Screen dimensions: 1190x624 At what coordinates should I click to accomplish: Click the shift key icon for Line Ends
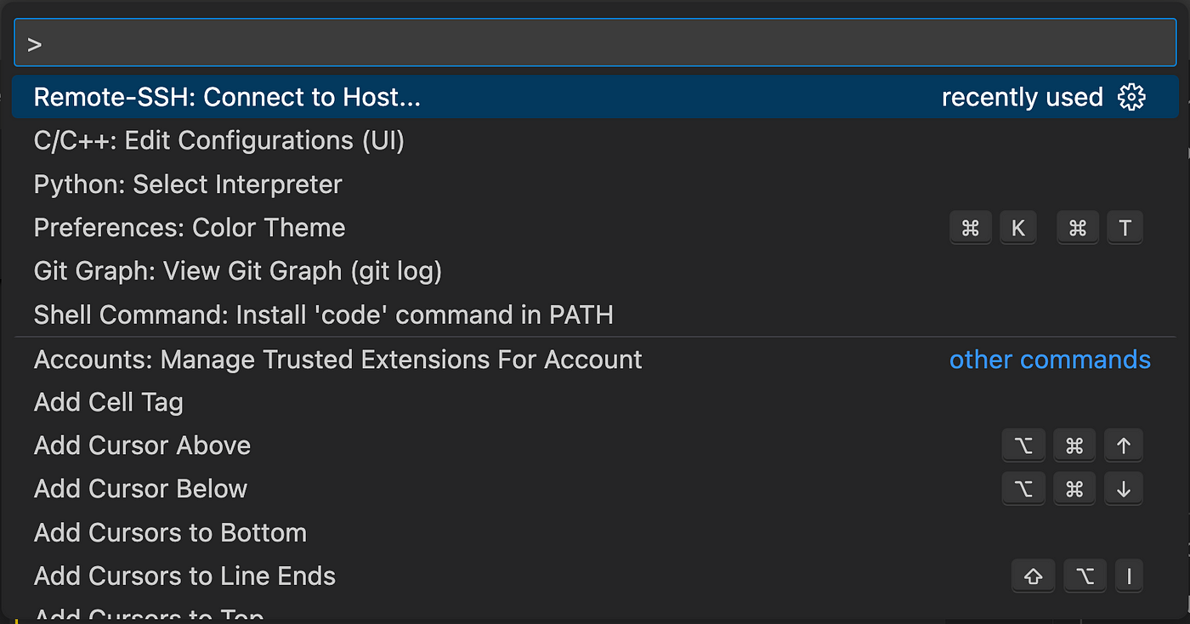pos(1033,576)
